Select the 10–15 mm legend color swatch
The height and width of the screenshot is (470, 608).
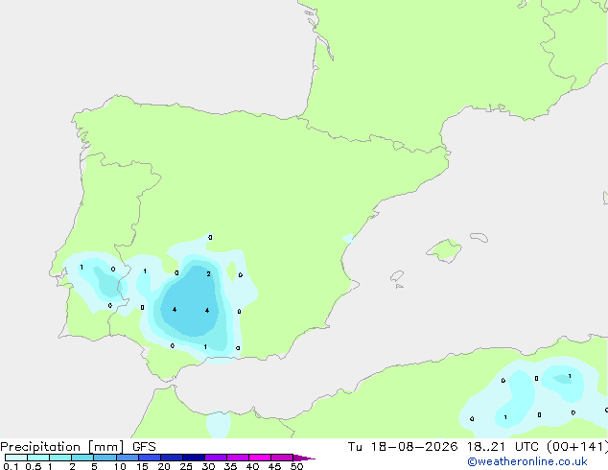click(x=128, y=458)
